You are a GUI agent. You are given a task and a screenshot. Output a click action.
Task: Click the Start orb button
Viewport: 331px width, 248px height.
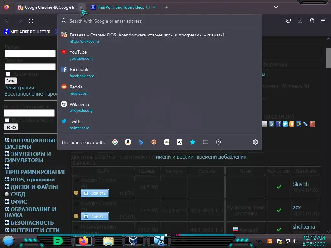point(8,241)
